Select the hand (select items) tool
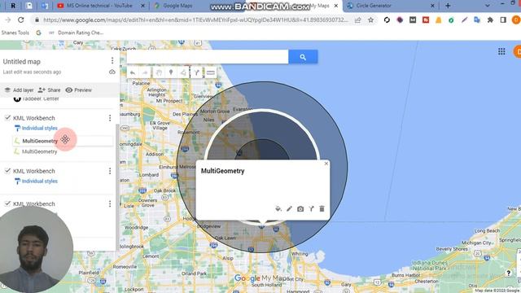521x293 pixels. (159, 72)
